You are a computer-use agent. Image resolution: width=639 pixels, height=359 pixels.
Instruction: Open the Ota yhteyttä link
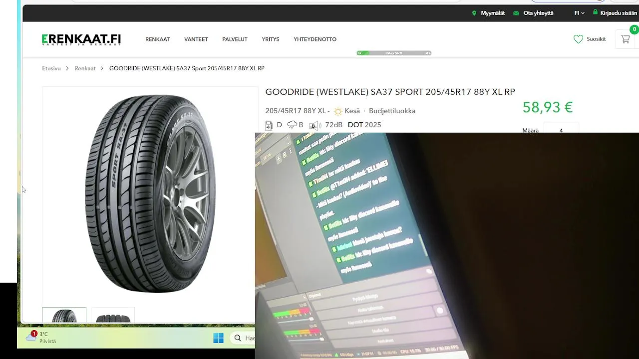[538, 13]
